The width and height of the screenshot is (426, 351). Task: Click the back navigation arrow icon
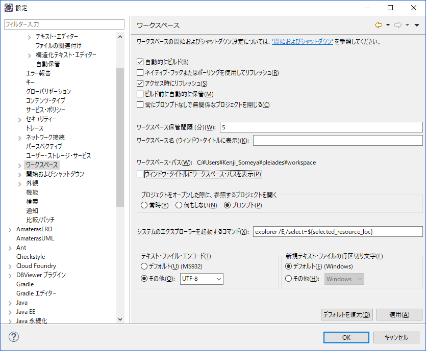(x=378, y=24)
